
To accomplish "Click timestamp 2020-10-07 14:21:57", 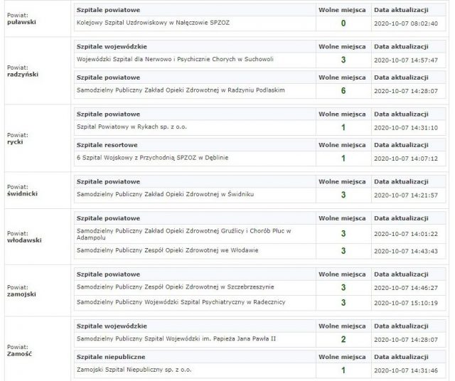I will tap(406, 195).
